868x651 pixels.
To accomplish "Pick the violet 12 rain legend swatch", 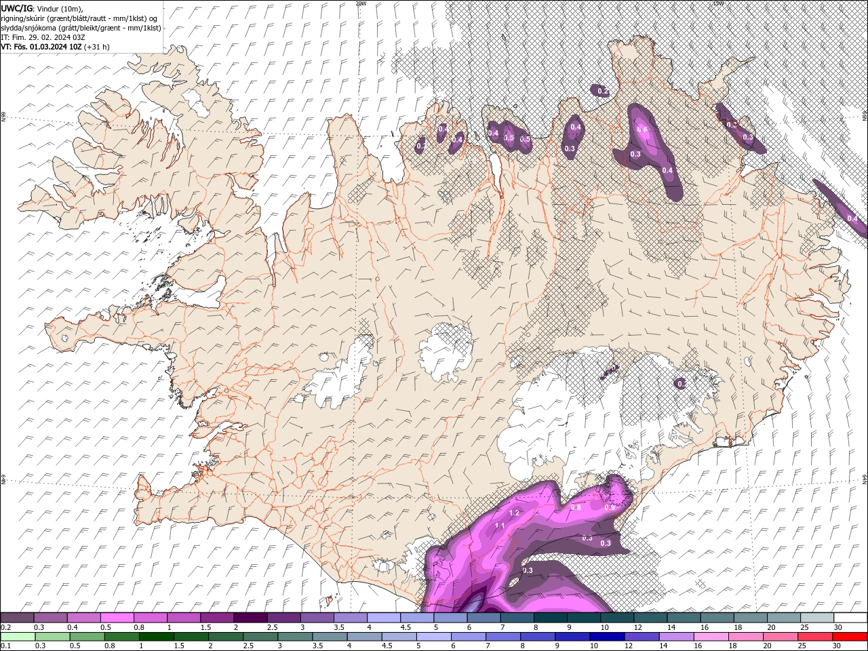I will [x=642, y=637].
